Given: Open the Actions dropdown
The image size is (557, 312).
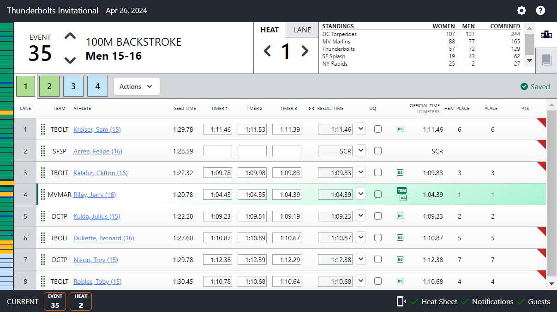Looking at the screenshot, I should (x=137, y=86).
